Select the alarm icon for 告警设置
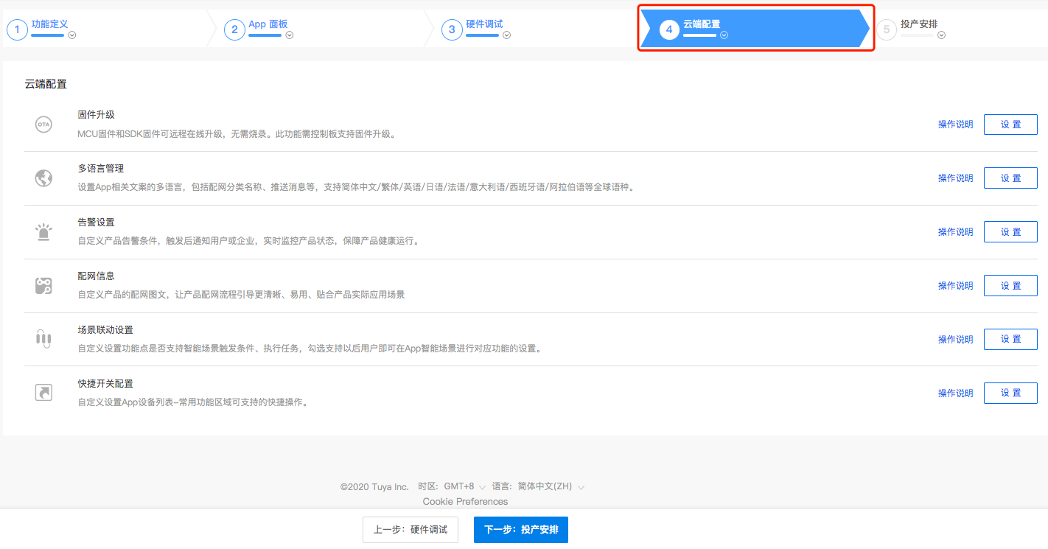The width and height of the screenshot is (1048, 549). [43, 231]
